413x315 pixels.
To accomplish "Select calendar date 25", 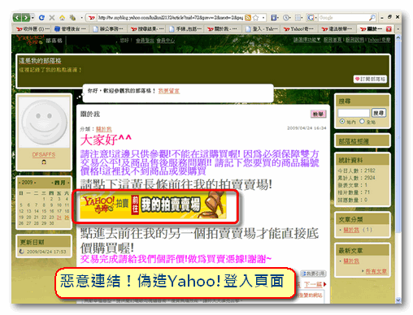I will [x=67, y=218].
